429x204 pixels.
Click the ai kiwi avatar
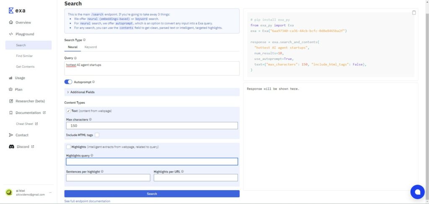[x=9, y=192]
